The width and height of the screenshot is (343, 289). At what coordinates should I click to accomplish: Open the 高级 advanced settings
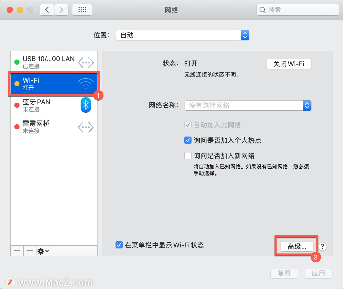(297, 246)
